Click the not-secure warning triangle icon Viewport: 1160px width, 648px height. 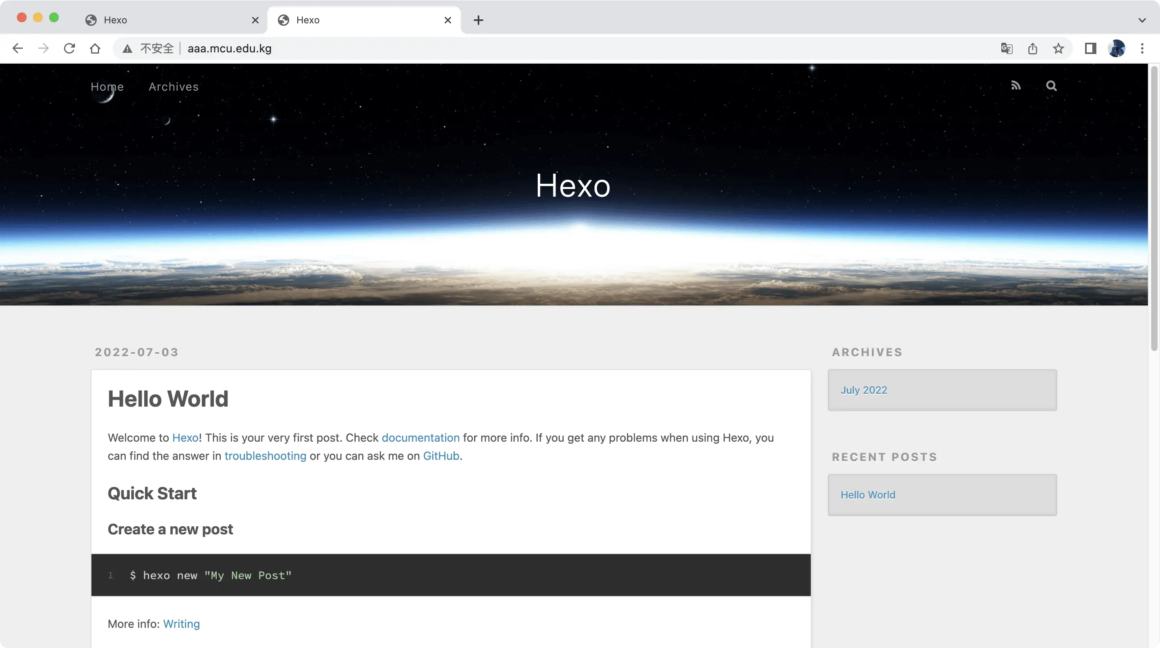pyautogui.click(x=127, y=49)
